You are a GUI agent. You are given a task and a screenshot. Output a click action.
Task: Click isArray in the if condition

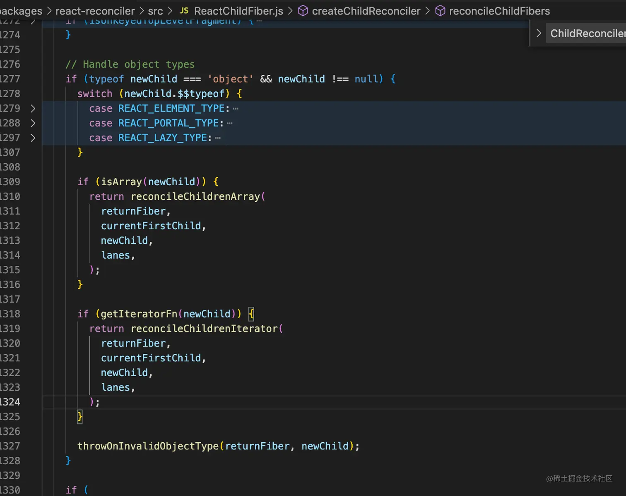point(122,182)
